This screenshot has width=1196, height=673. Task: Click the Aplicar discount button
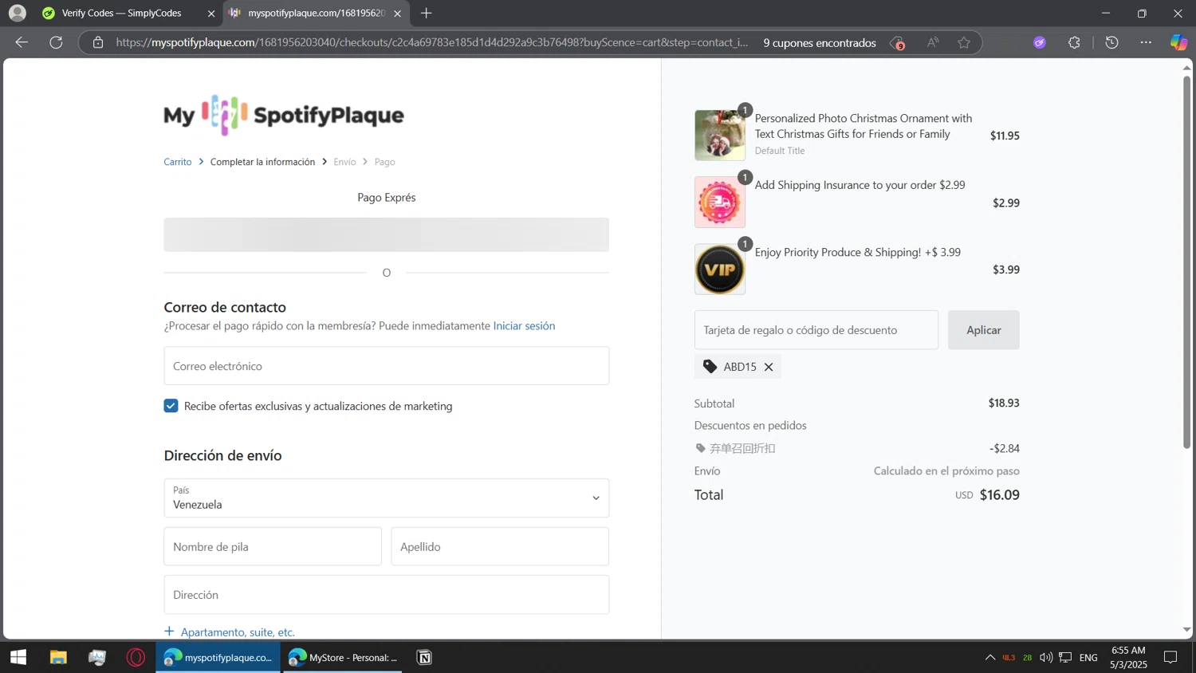983,330
